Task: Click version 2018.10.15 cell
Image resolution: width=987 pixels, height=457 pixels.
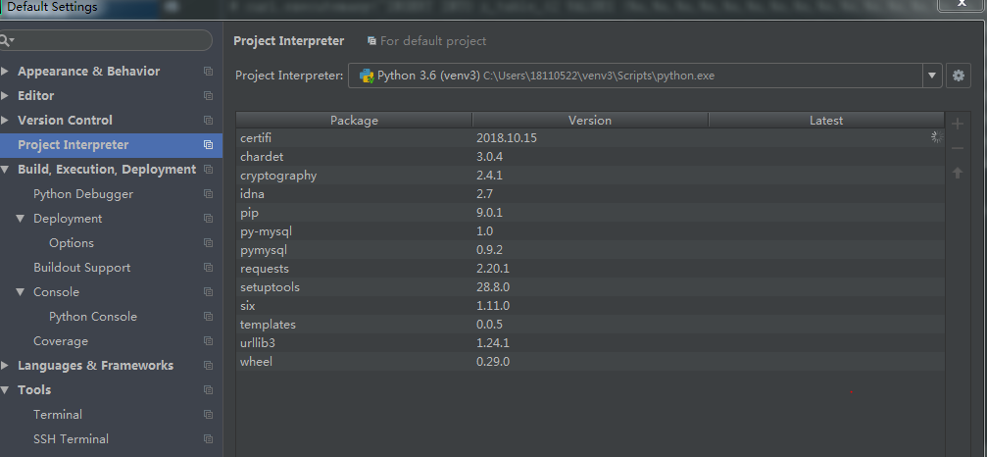Action: point(507,138)
